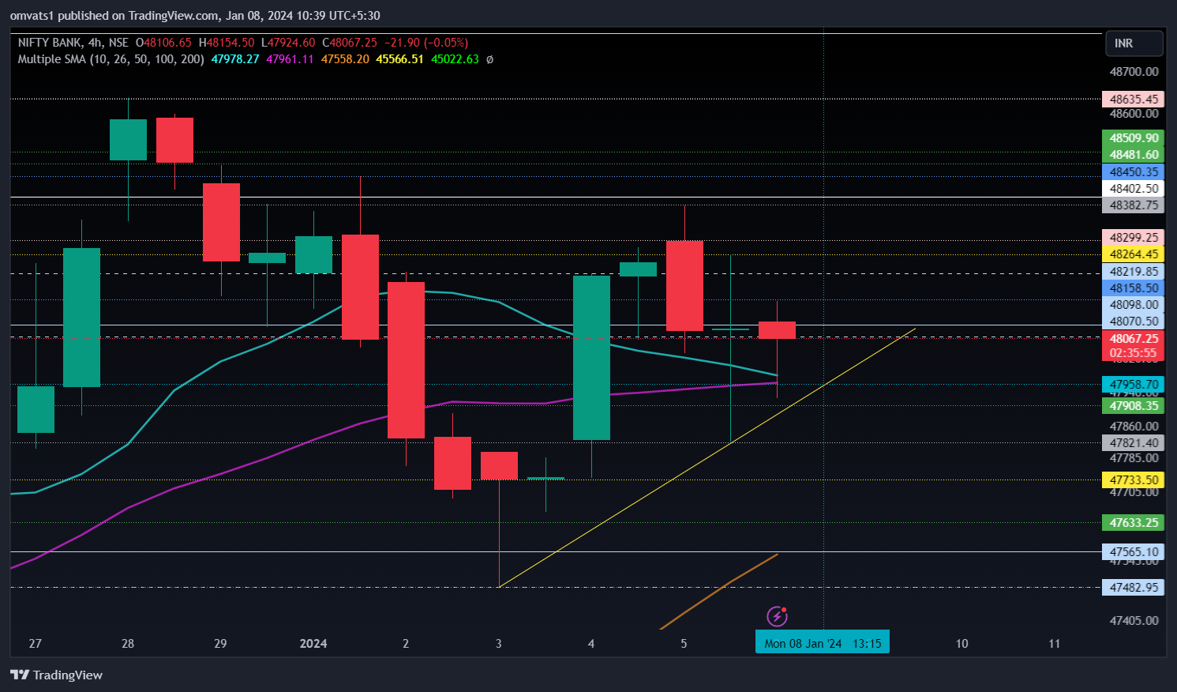
Task: Click the green SMA 200 value 45022.63
Action: (x=455, y=59)
